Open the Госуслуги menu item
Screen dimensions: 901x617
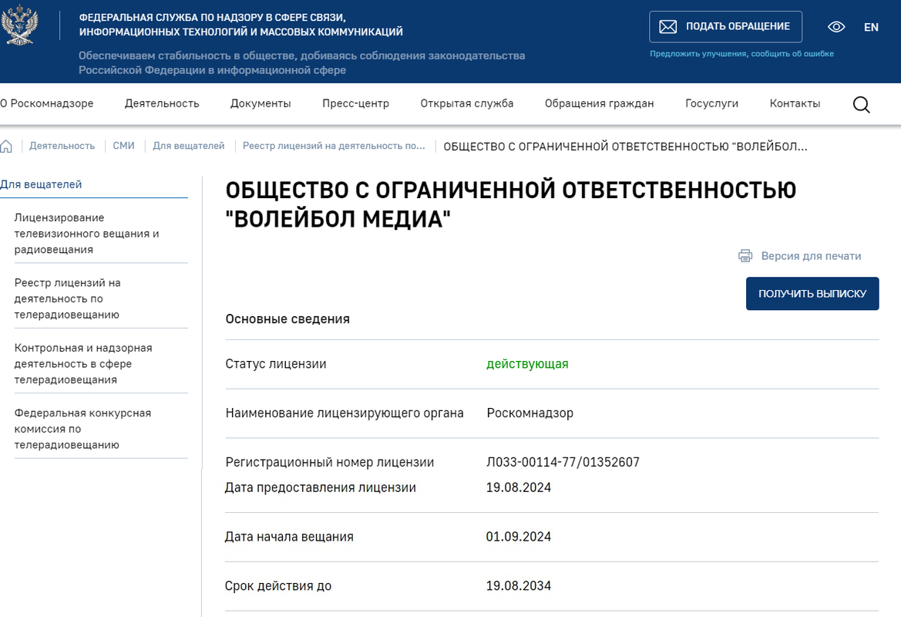click(x=711, y=103)
